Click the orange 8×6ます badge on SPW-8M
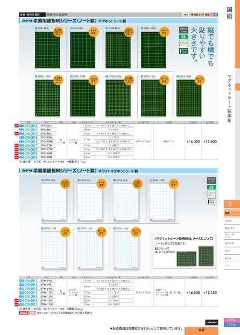The image size is (240, 335). tap(101, 184)
